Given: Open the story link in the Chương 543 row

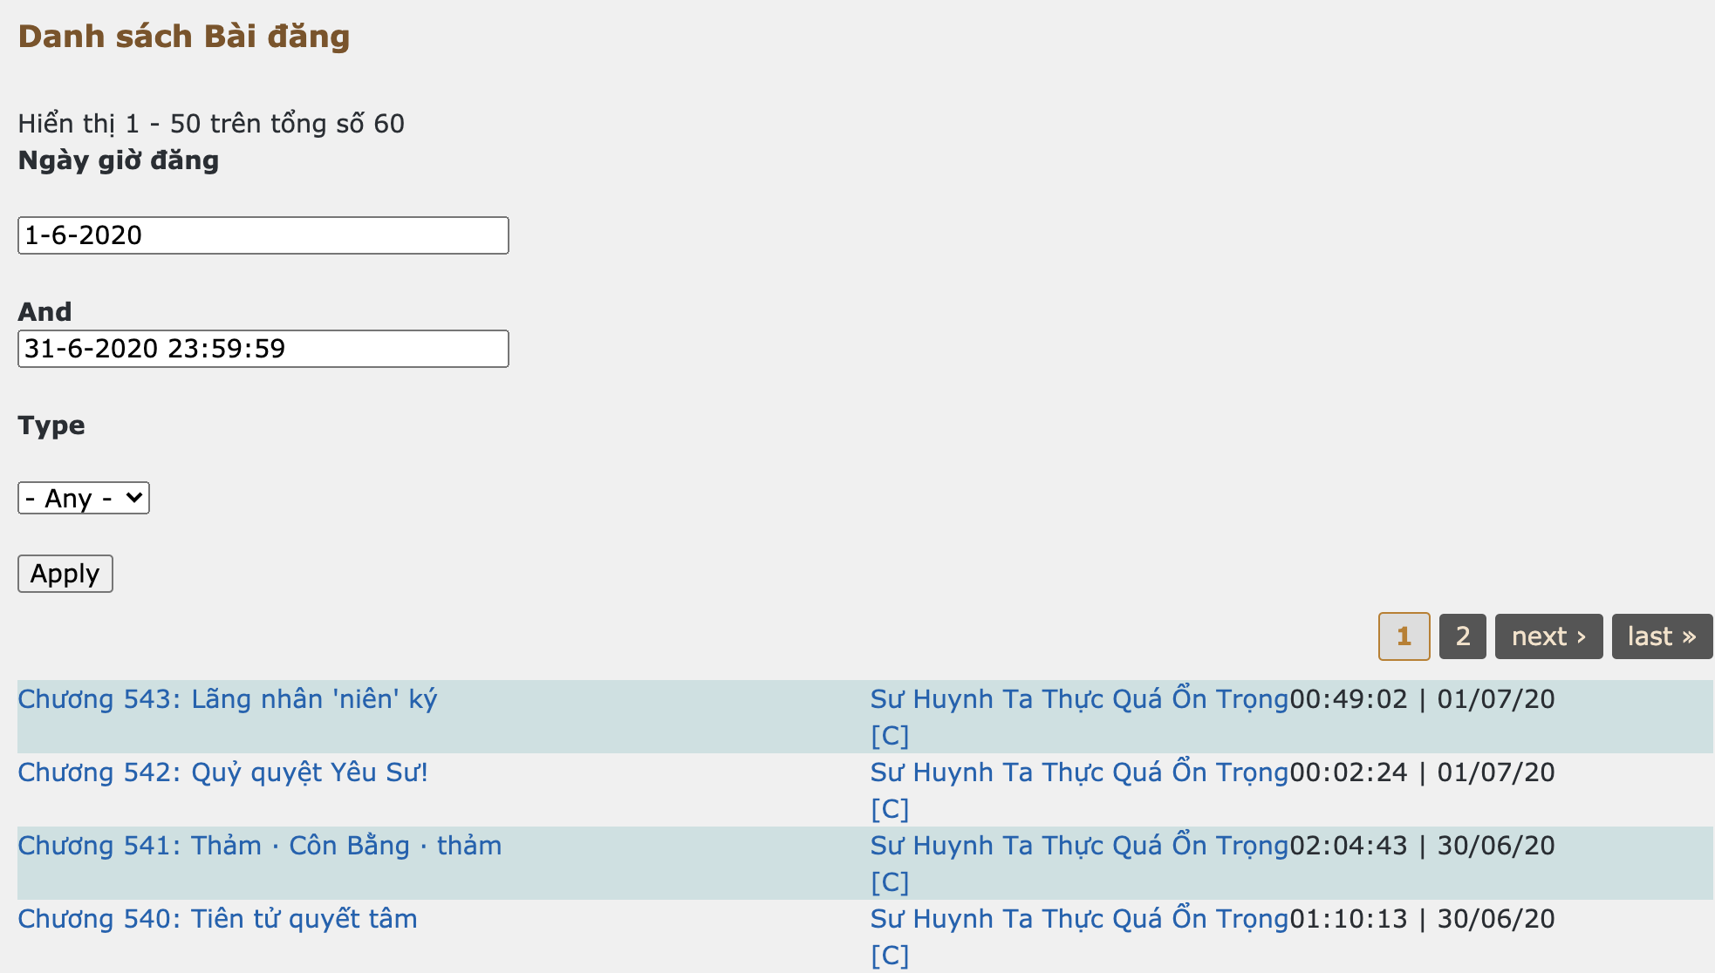Looking at the screenshot, I should 1079,699.
